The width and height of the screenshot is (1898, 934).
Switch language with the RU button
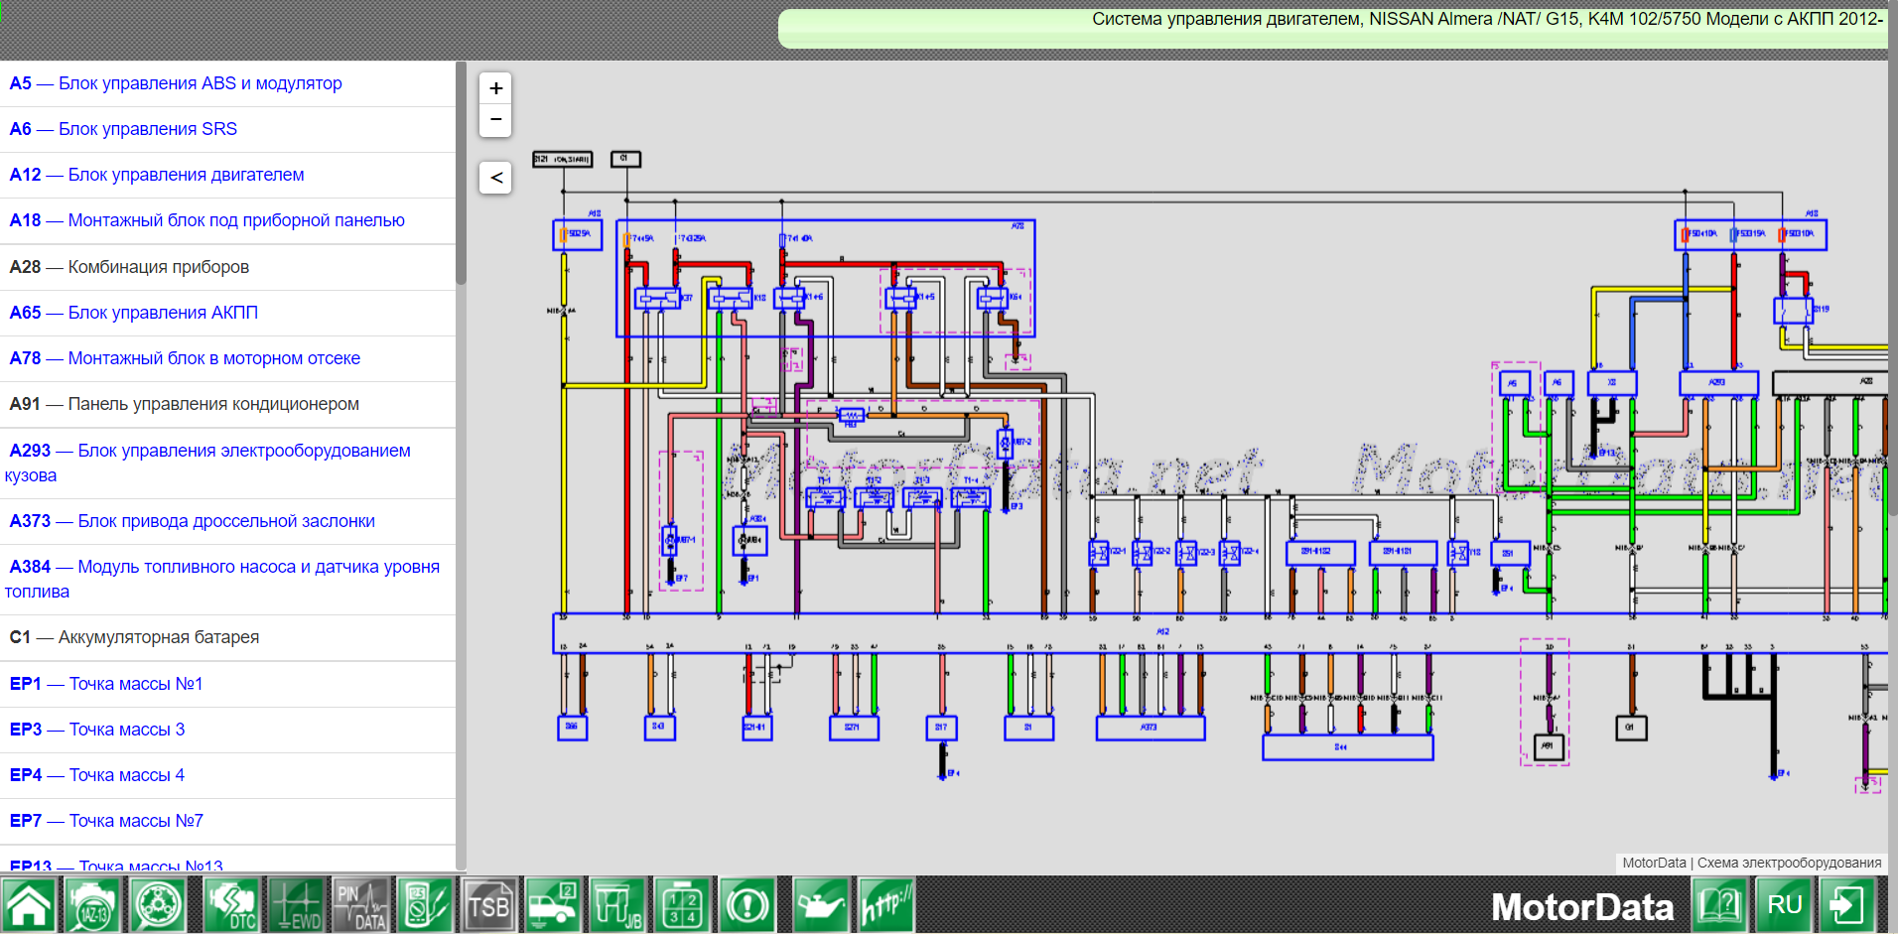click(1784, 905)
